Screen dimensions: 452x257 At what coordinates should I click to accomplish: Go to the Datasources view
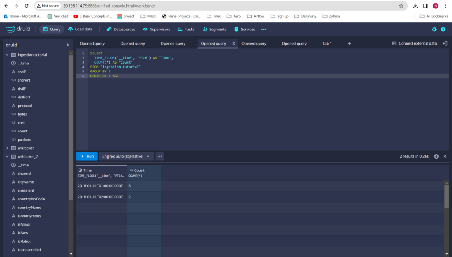pyautogui.click(x=121, y=30)
